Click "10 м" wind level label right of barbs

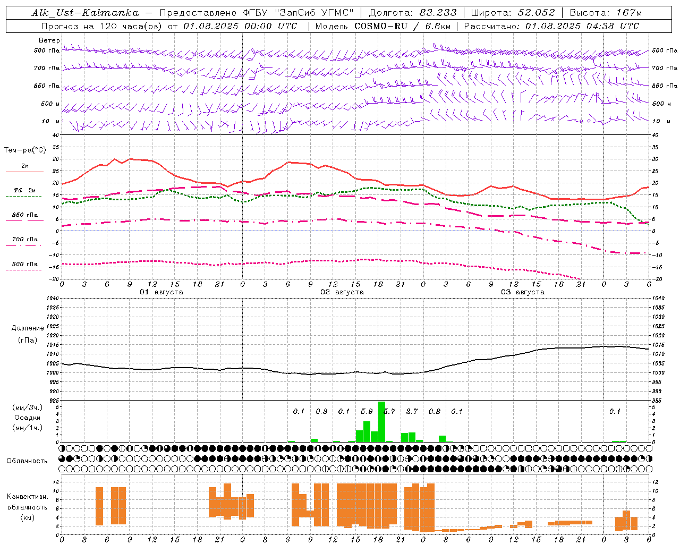click(660, 121)
